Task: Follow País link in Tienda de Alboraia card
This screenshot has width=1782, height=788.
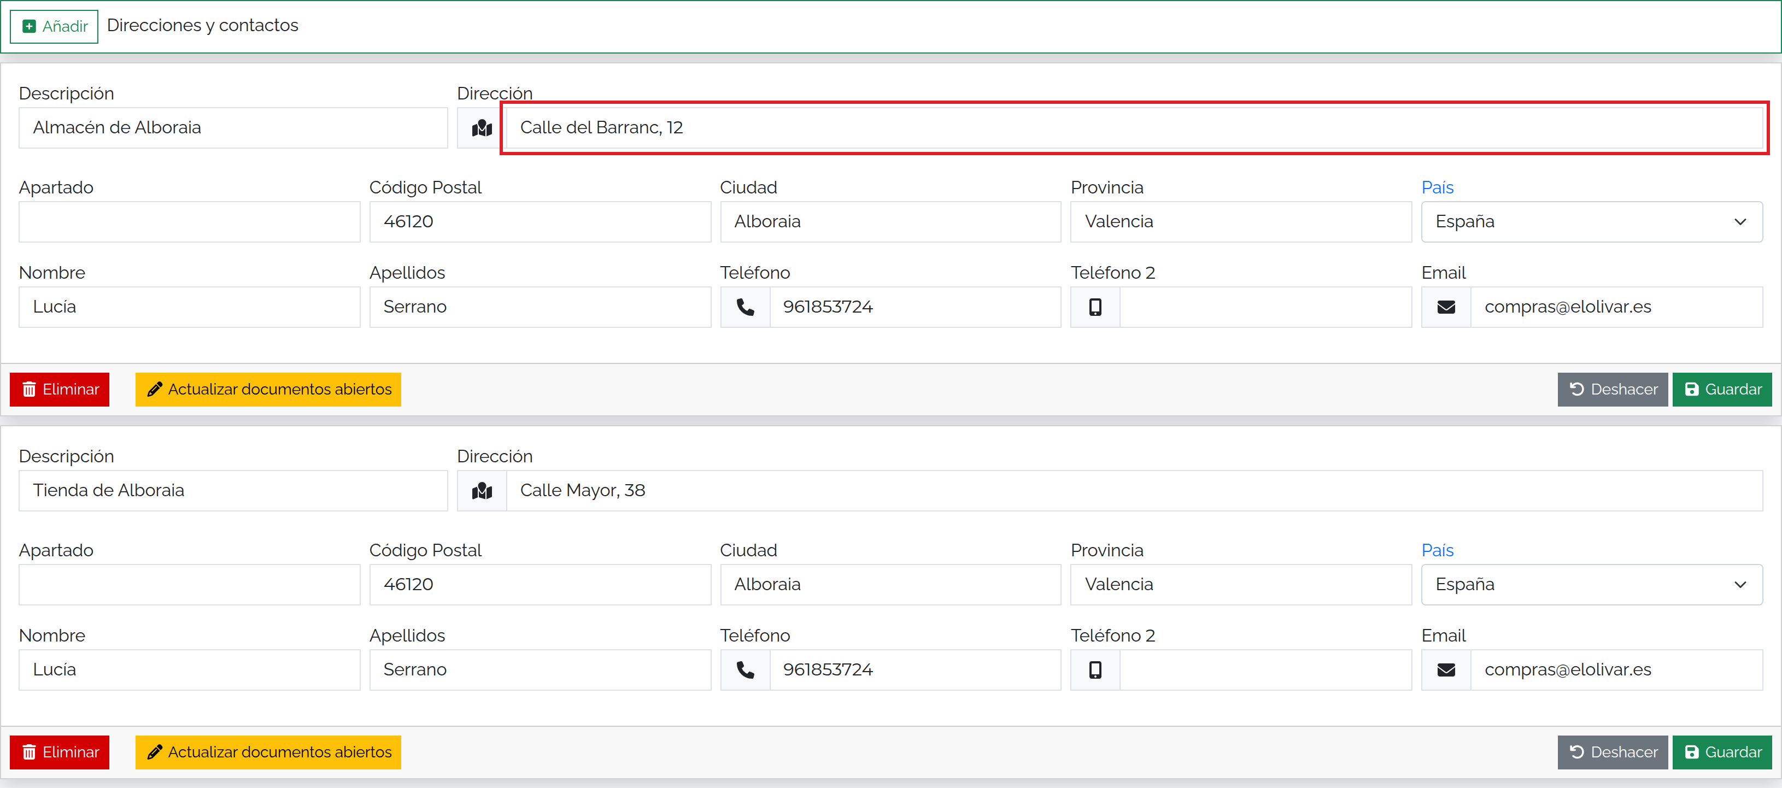Action: [1438, 551]
